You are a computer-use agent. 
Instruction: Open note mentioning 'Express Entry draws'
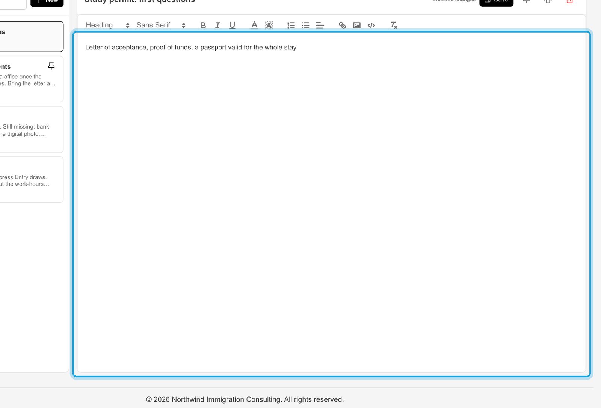32,180
